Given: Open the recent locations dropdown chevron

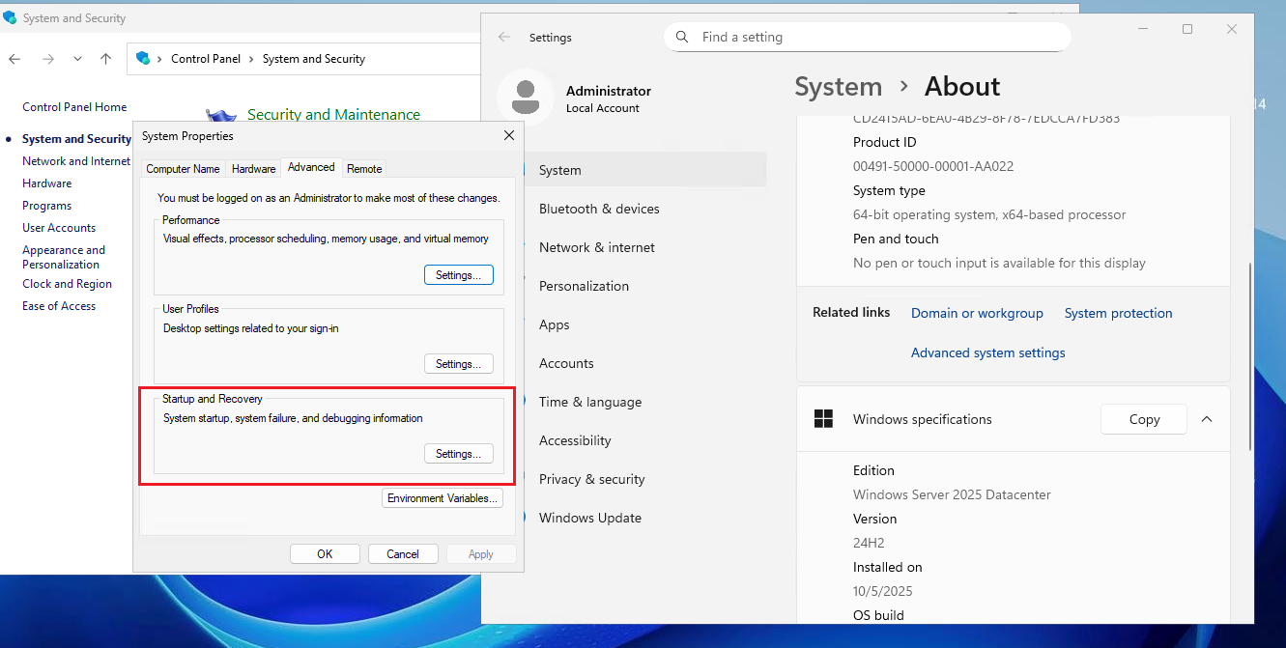Looking at the screenshot, I should point(77,59).
